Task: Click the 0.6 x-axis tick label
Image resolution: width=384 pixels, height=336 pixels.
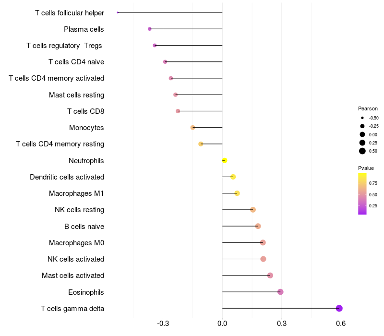Action: tap(341, 324)
